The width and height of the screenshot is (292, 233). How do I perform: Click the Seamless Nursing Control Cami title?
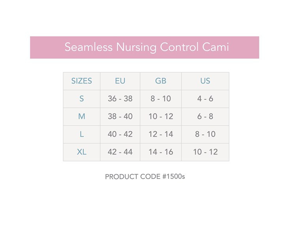tap(146, 47)
